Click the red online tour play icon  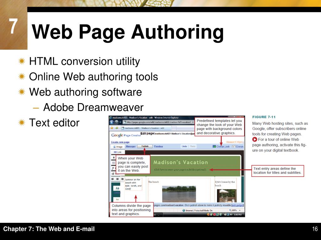[255, 140]
